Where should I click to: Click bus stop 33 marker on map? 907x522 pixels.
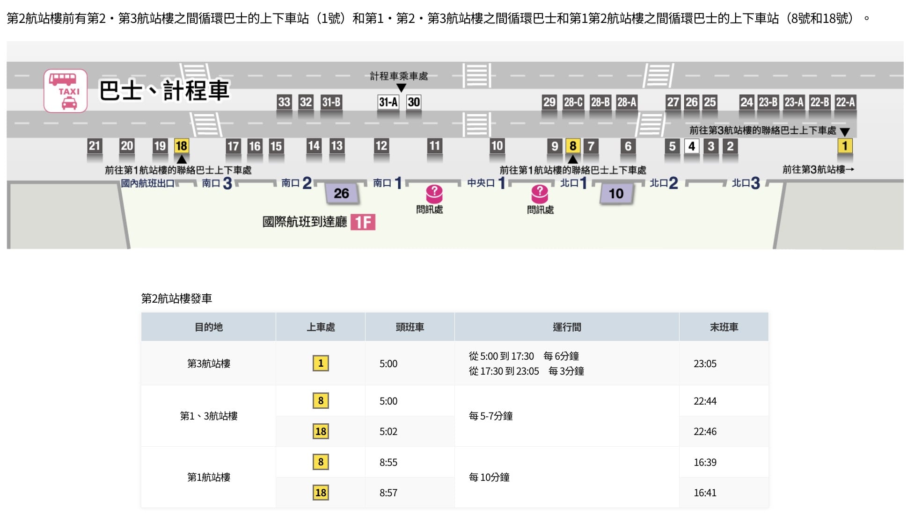coord(284,102)
